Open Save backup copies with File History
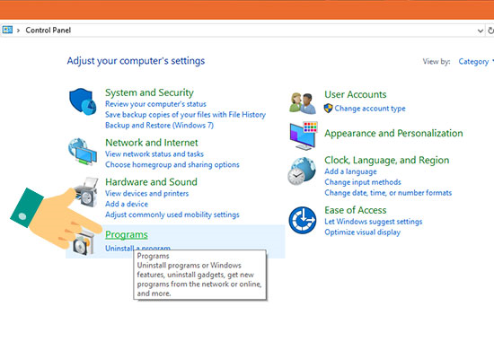The width and height of the screenshot is (494, 359). [x=185, y=115]
